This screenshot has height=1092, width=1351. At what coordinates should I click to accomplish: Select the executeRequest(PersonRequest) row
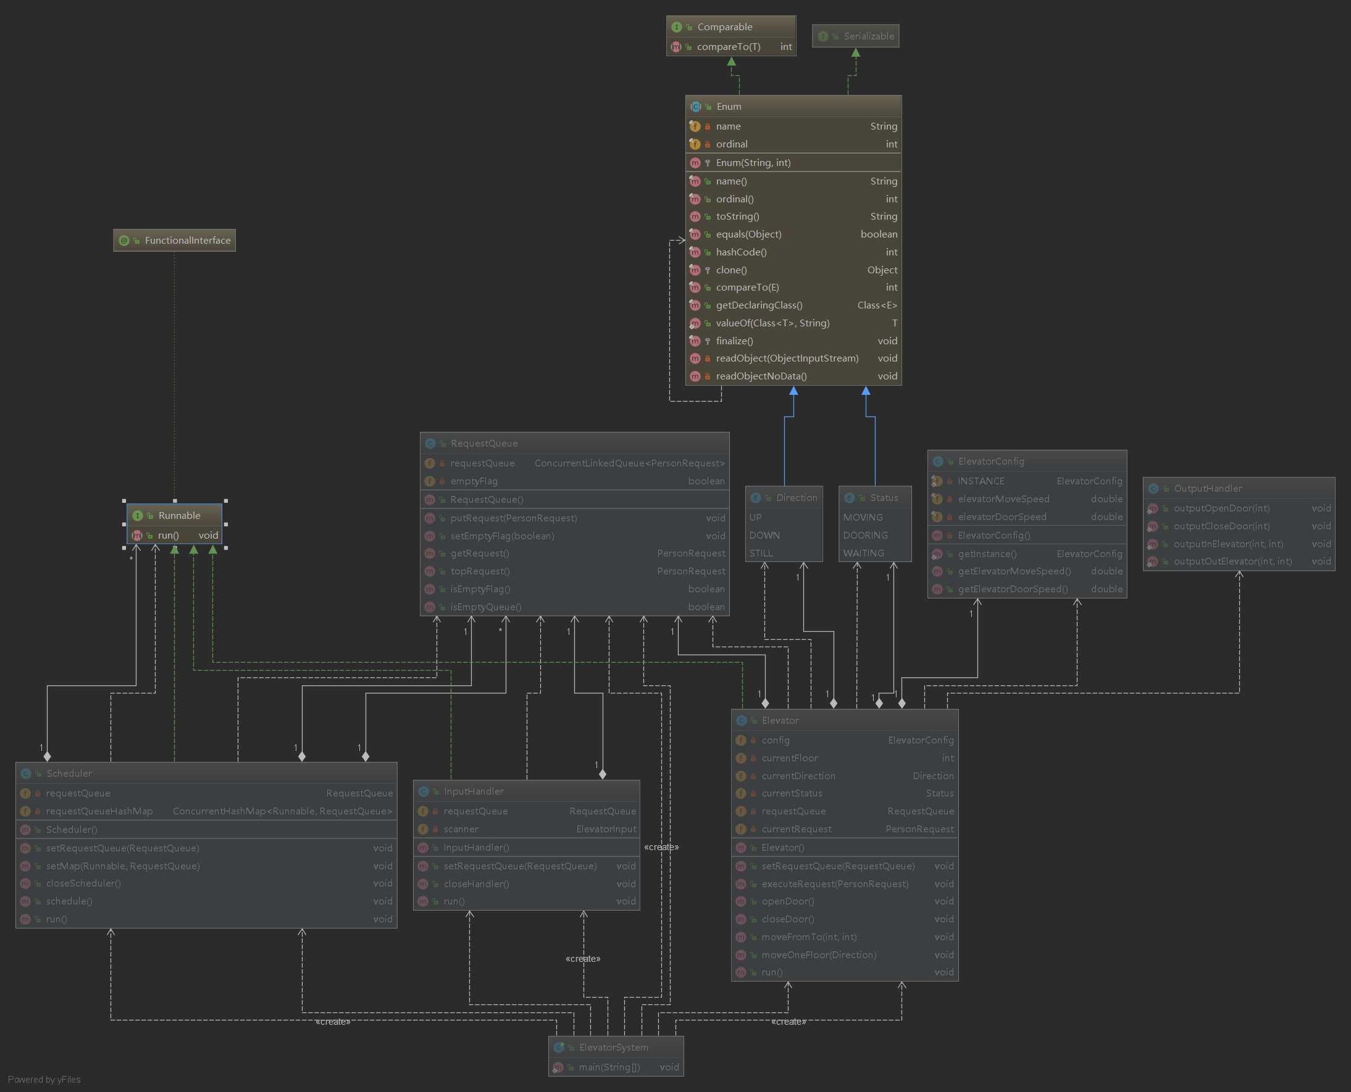point(845,884)
